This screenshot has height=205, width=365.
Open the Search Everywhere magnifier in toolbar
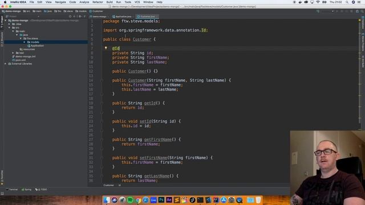[362, 11]
